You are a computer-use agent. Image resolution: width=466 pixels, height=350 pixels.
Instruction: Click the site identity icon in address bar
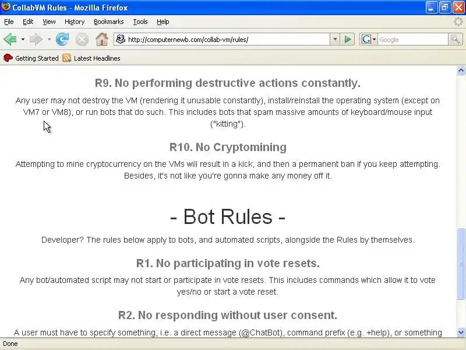(120, 39)
